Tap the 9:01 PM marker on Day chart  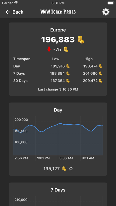pyautogui.click(x=43, y=158)
